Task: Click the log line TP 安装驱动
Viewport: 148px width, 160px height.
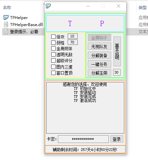Action: (85, 92)
